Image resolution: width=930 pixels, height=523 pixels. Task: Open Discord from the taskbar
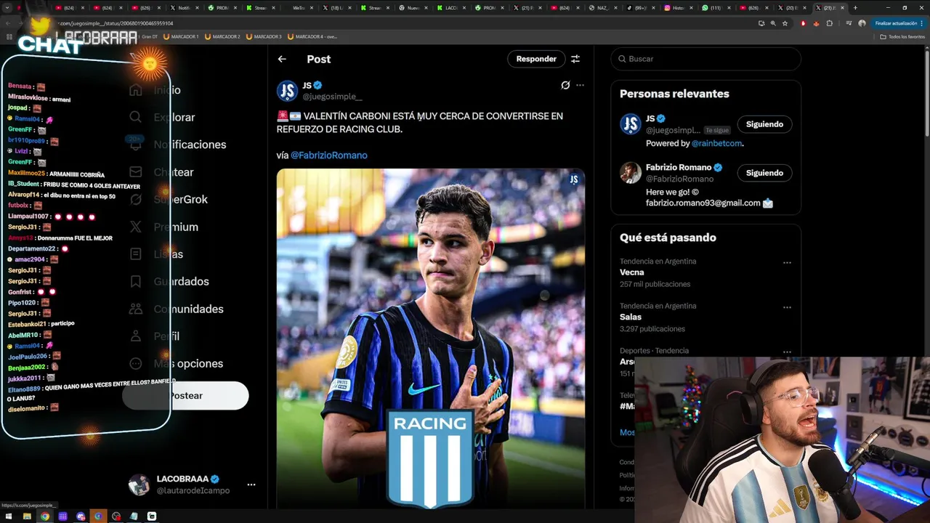[81, 516]
